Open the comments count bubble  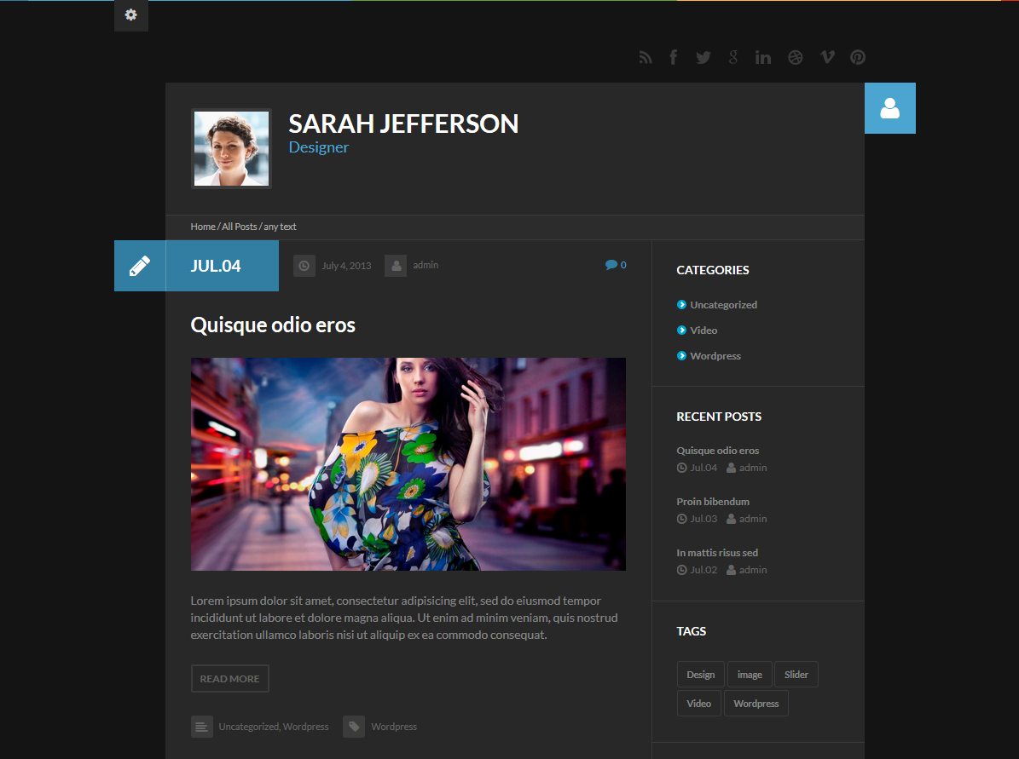point(616,265)
